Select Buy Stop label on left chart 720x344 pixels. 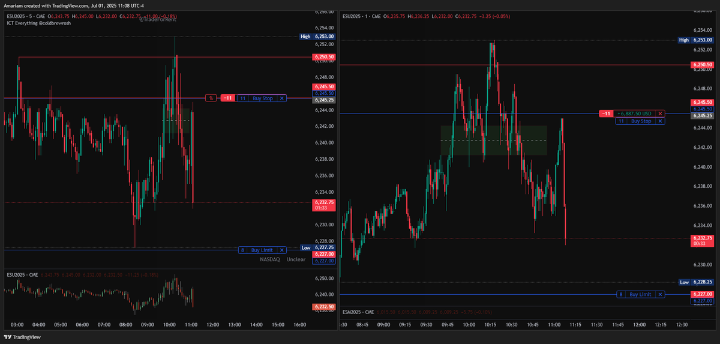[x=263, y=98]
